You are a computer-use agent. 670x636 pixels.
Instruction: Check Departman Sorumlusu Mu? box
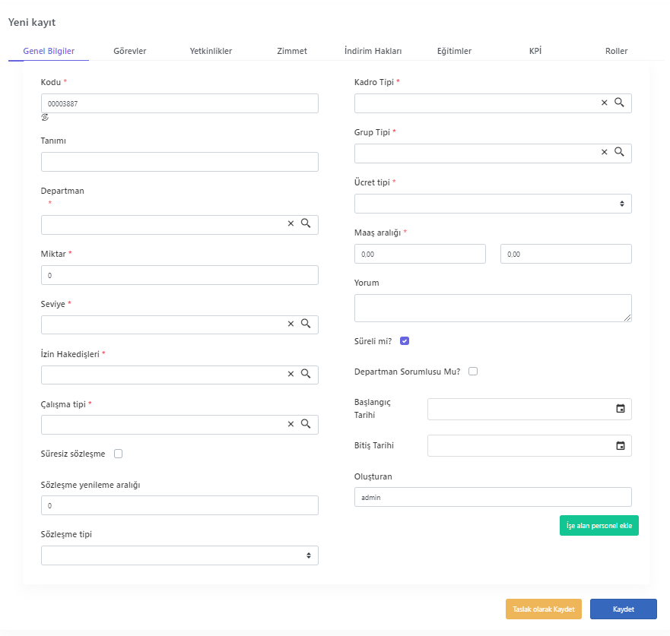pyautogui.click(x=473, y=372)
